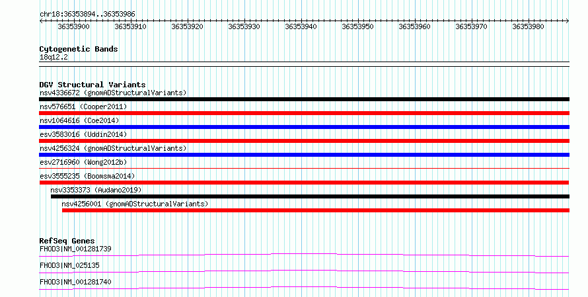Select the nsv3353373 Audano2019 label
588x297 pixels.
tap(96, 190)
